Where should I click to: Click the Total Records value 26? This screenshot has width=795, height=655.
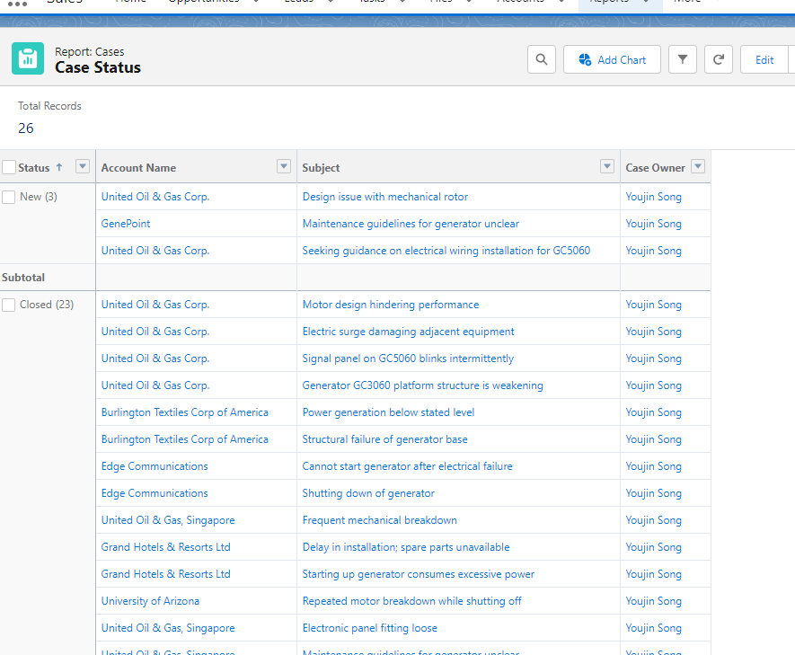26,128
